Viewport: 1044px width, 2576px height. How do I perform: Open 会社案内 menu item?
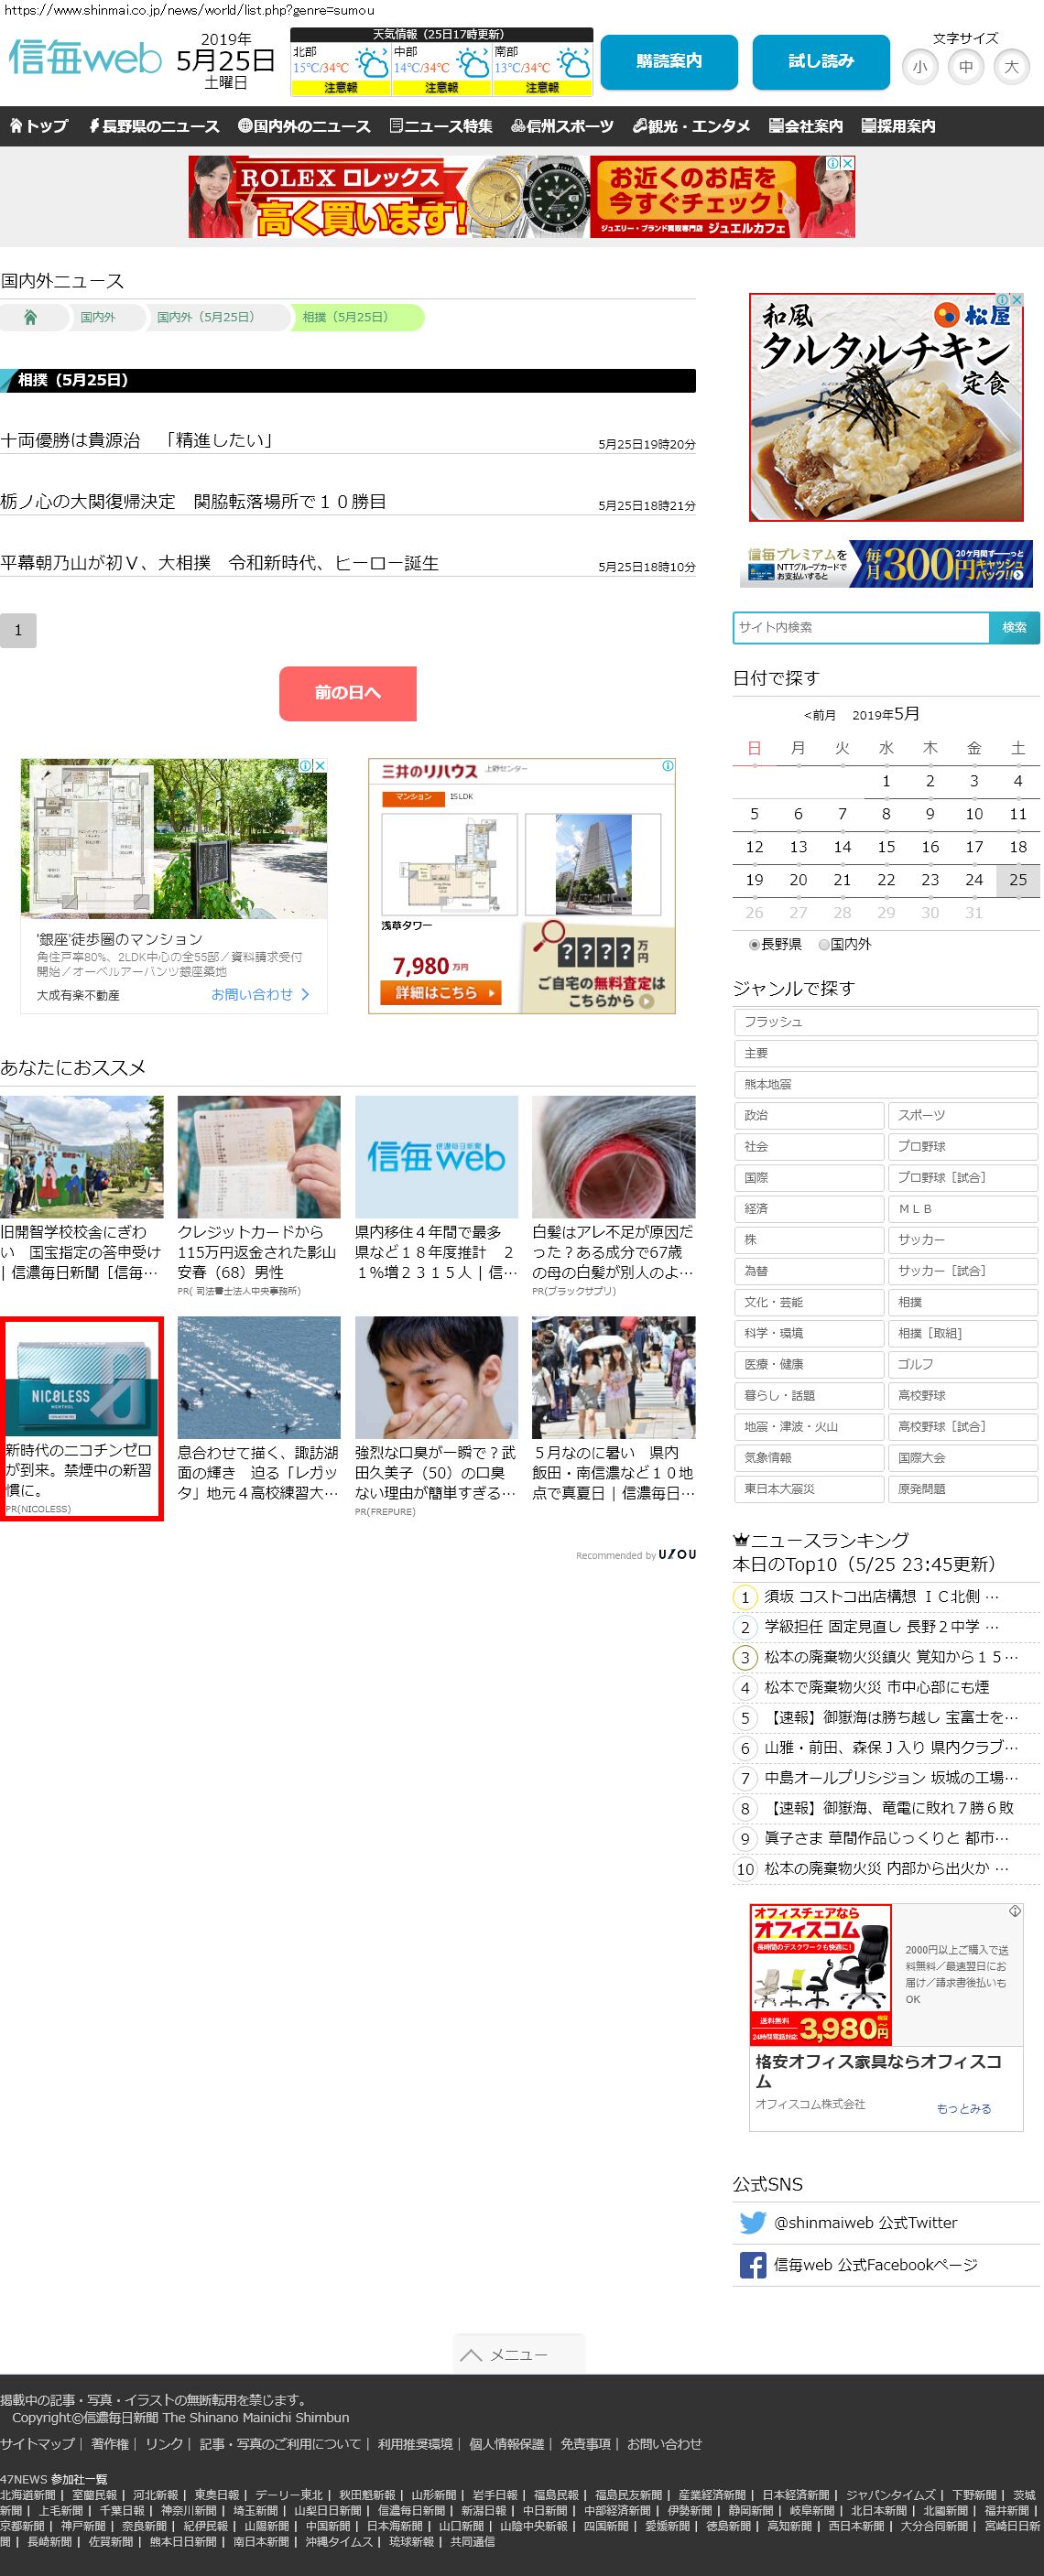point(806,126)
